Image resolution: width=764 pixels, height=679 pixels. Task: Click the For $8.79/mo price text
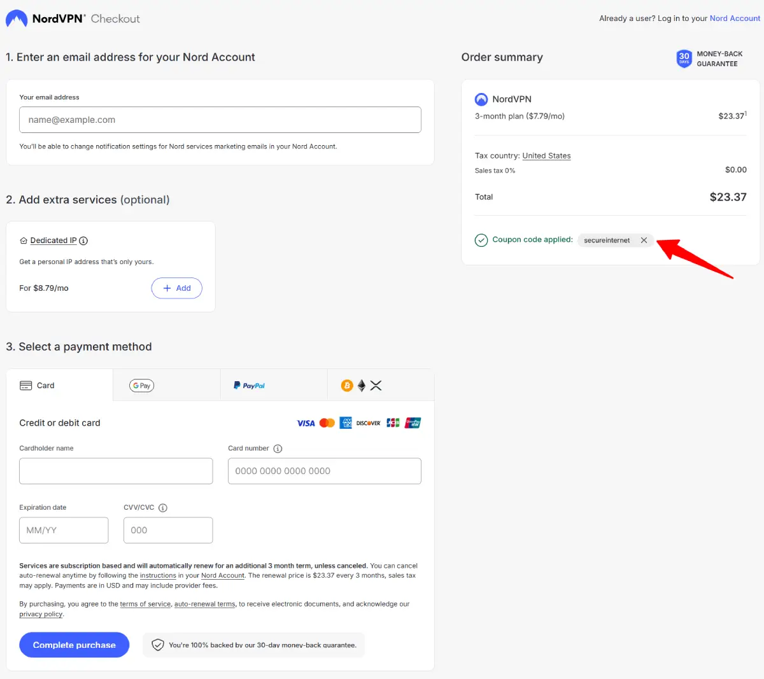pos(44,288)
